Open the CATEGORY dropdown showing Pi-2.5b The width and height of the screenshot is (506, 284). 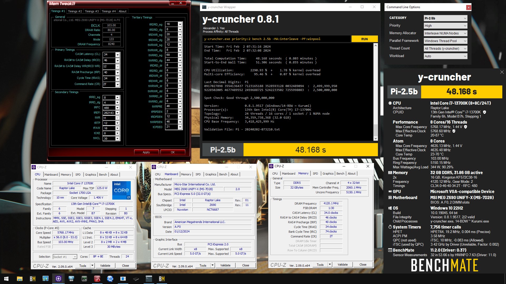click(445, 18)
